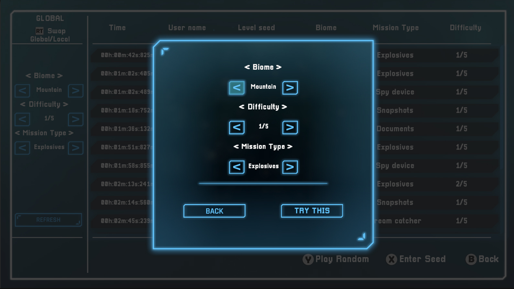The height and width of the screenshot is (289, 514).
Task: Click the 2/5 difficulty cell
Action: click(461, 184)
